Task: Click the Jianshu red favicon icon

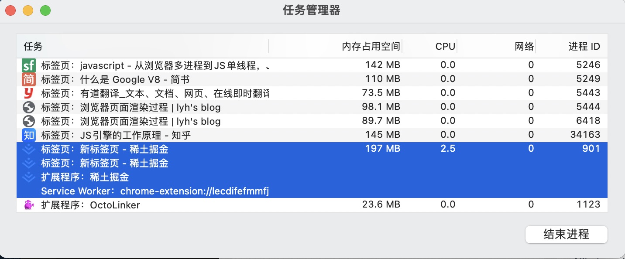Action: click(x=28, y=79)
